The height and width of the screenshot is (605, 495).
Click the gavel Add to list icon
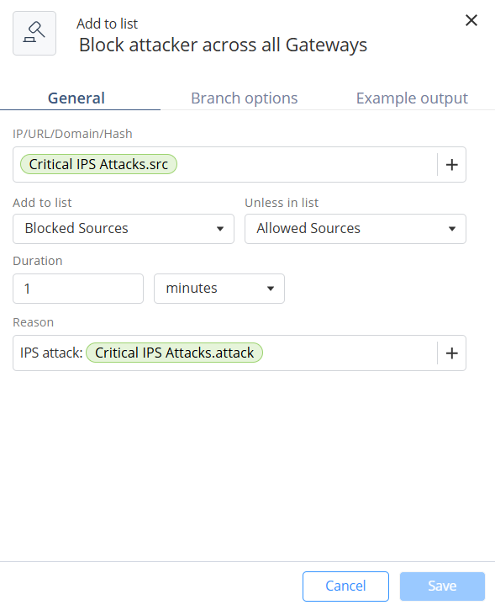(34, 33)
